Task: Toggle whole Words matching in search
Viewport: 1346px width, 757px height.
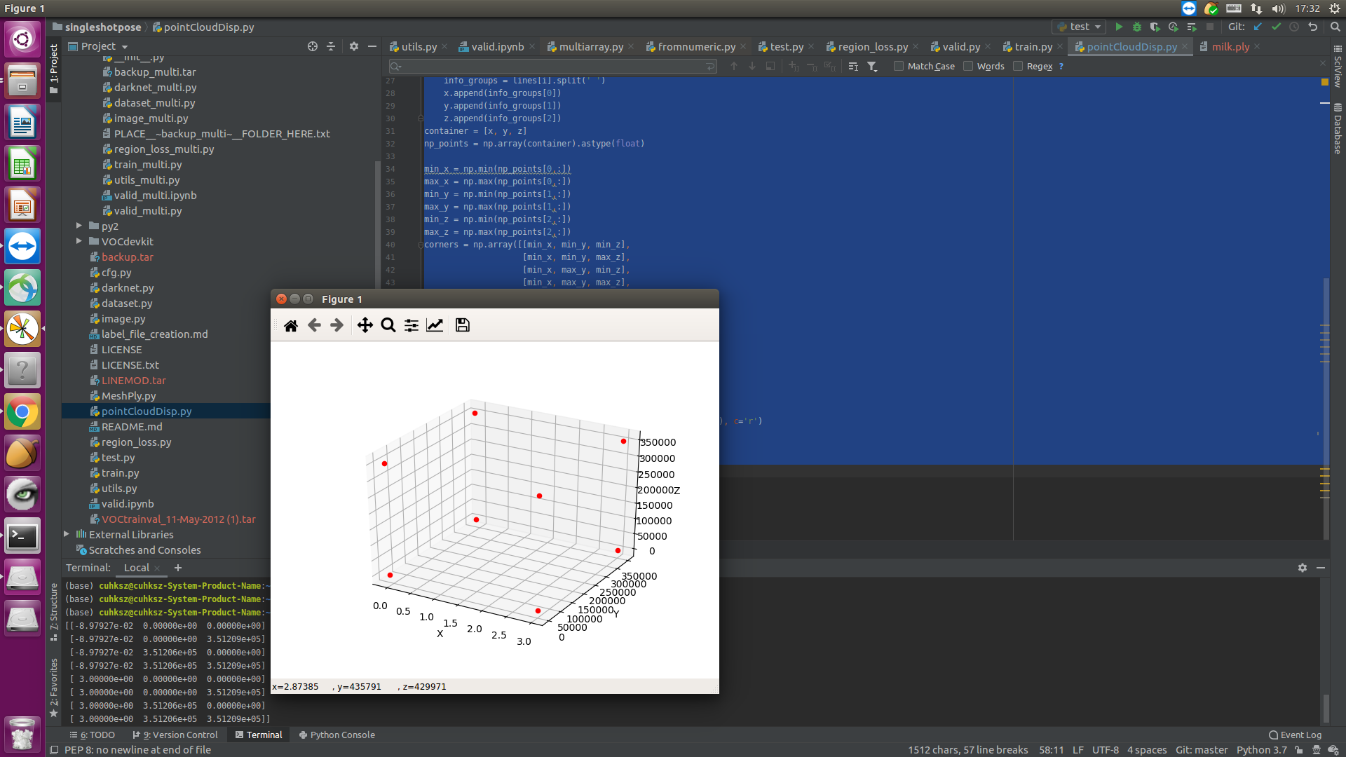Action: (x=968, y=66)
